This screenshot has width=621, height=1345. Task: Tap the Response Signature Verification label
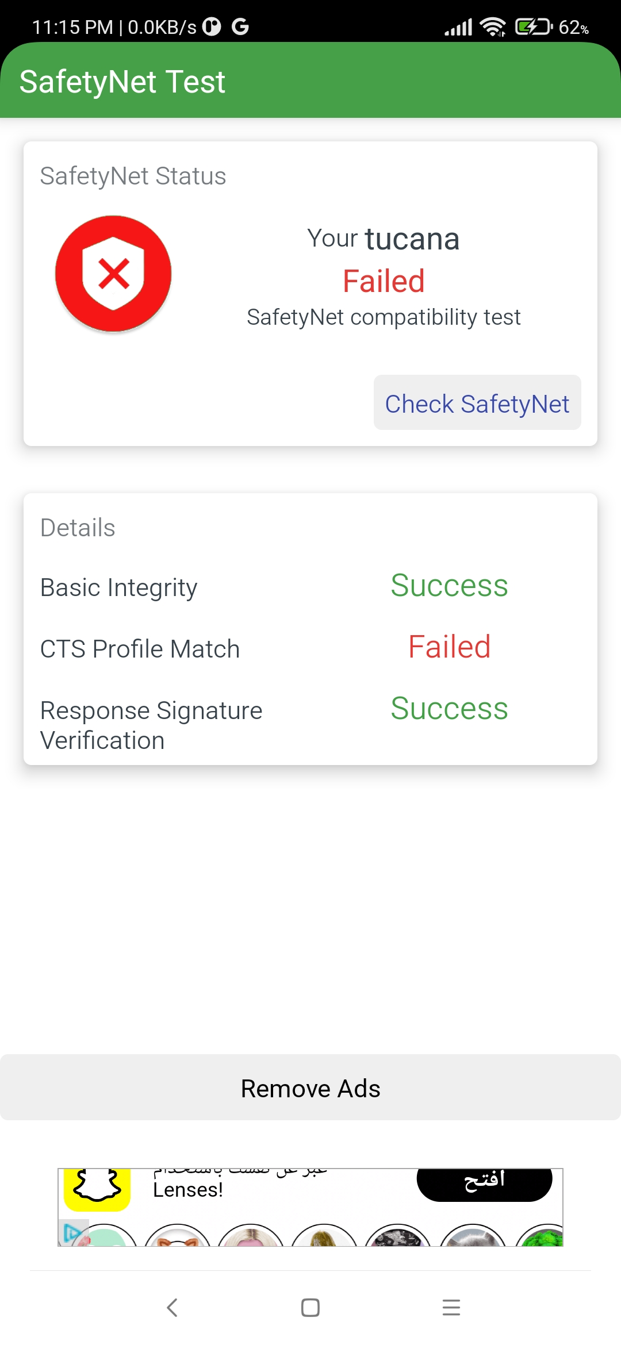tap(151, 725)
